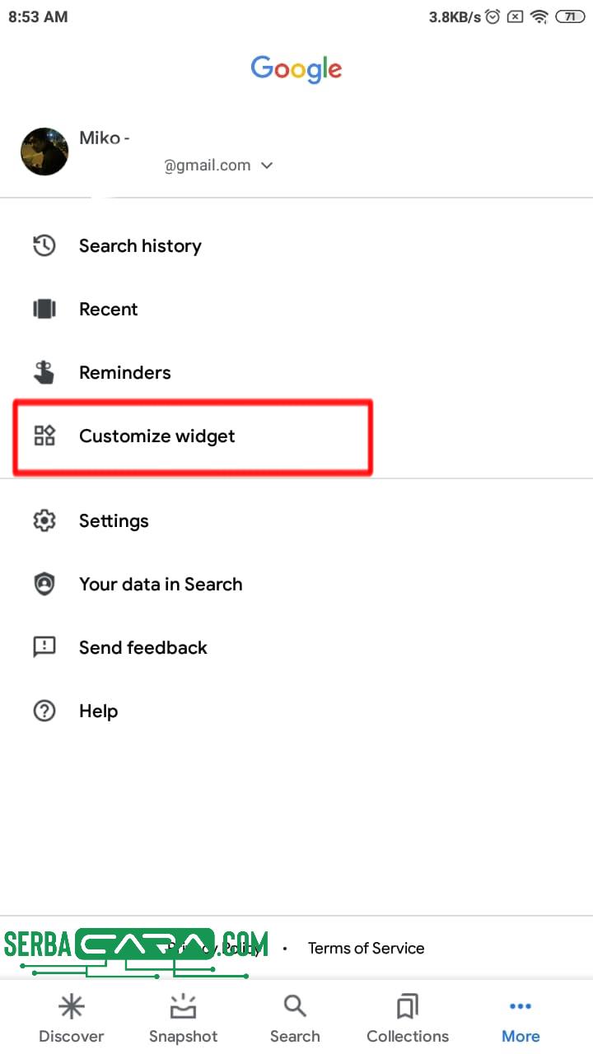Switch to the Snapshot tab
The height and width of the screenshot is (1054, 593).
coord(183,1018)
